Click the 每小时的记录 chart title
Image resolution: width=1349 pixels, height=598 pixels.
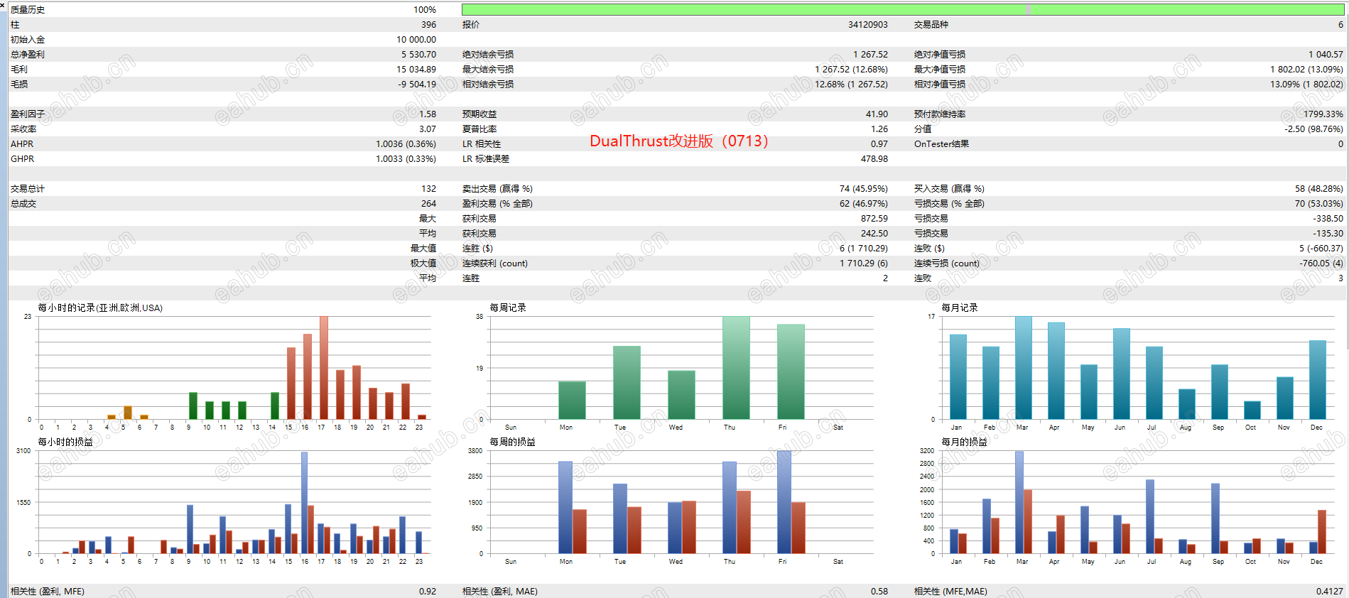(100, 308)
